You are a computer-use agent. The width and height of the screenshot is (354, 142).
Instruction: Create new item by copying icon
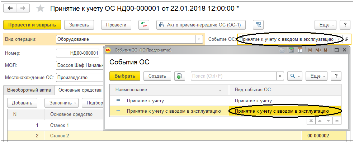[180, 76]
